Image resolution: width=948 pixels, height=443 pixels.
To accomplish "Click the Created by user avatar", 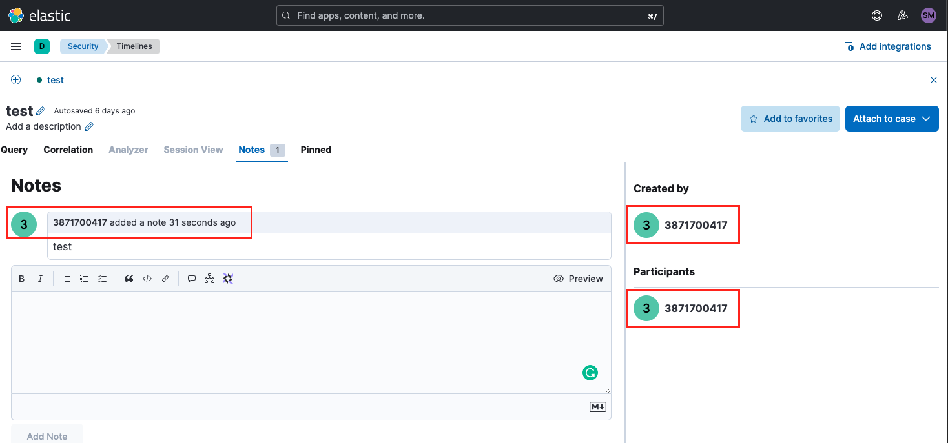I will (x=646, y=225).
